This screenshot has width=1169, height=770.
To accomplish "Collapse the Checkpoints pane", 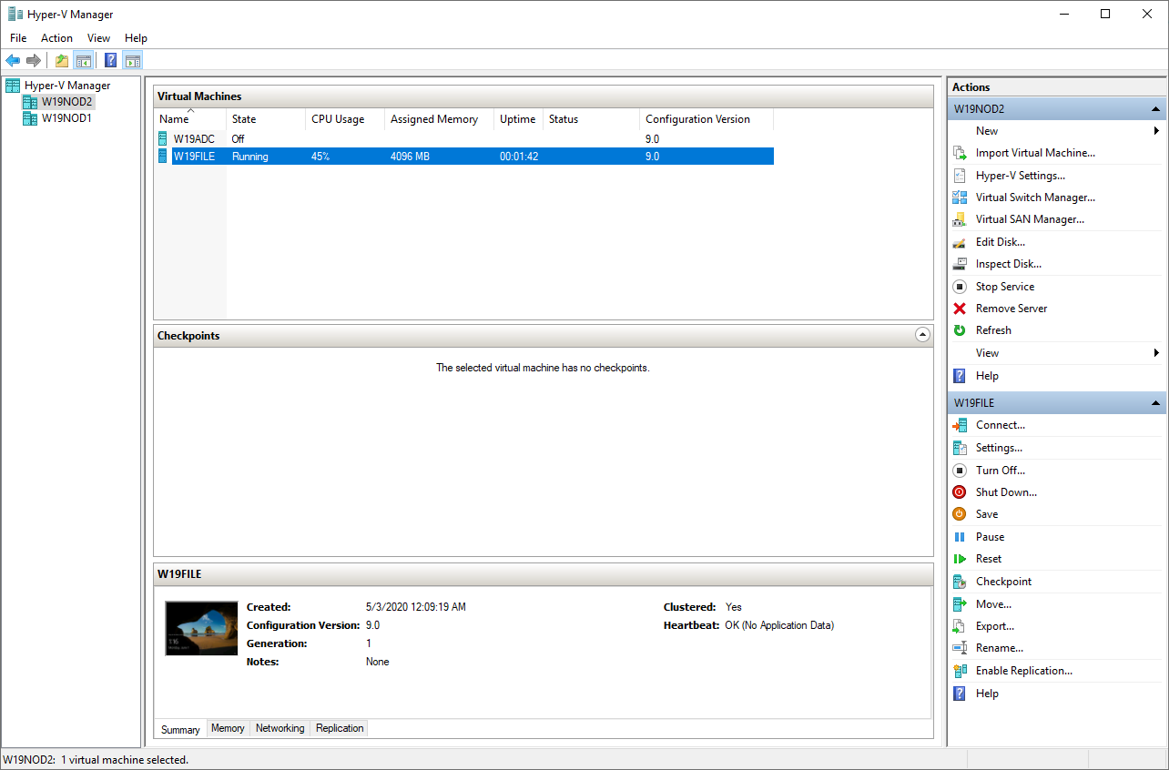I will 922,335.
